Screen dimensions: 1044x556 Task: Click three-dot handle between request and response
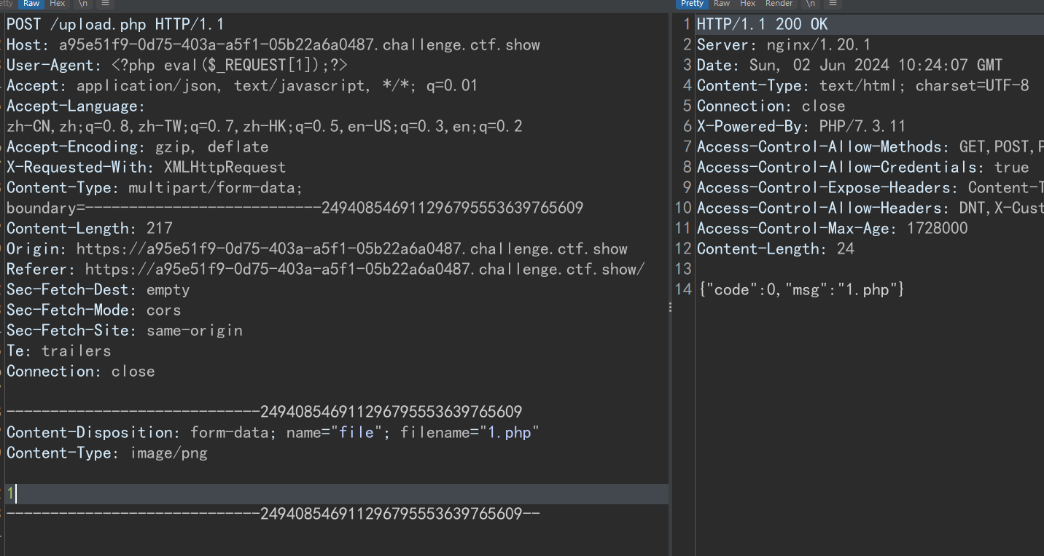671,308
